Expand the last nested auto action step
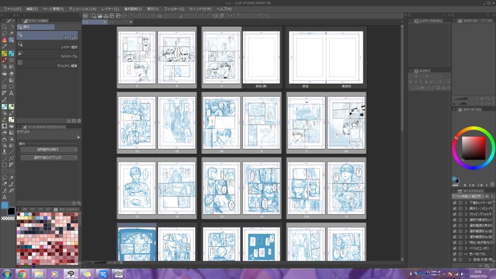The image size is (496, 279). (x=470, y=260)
